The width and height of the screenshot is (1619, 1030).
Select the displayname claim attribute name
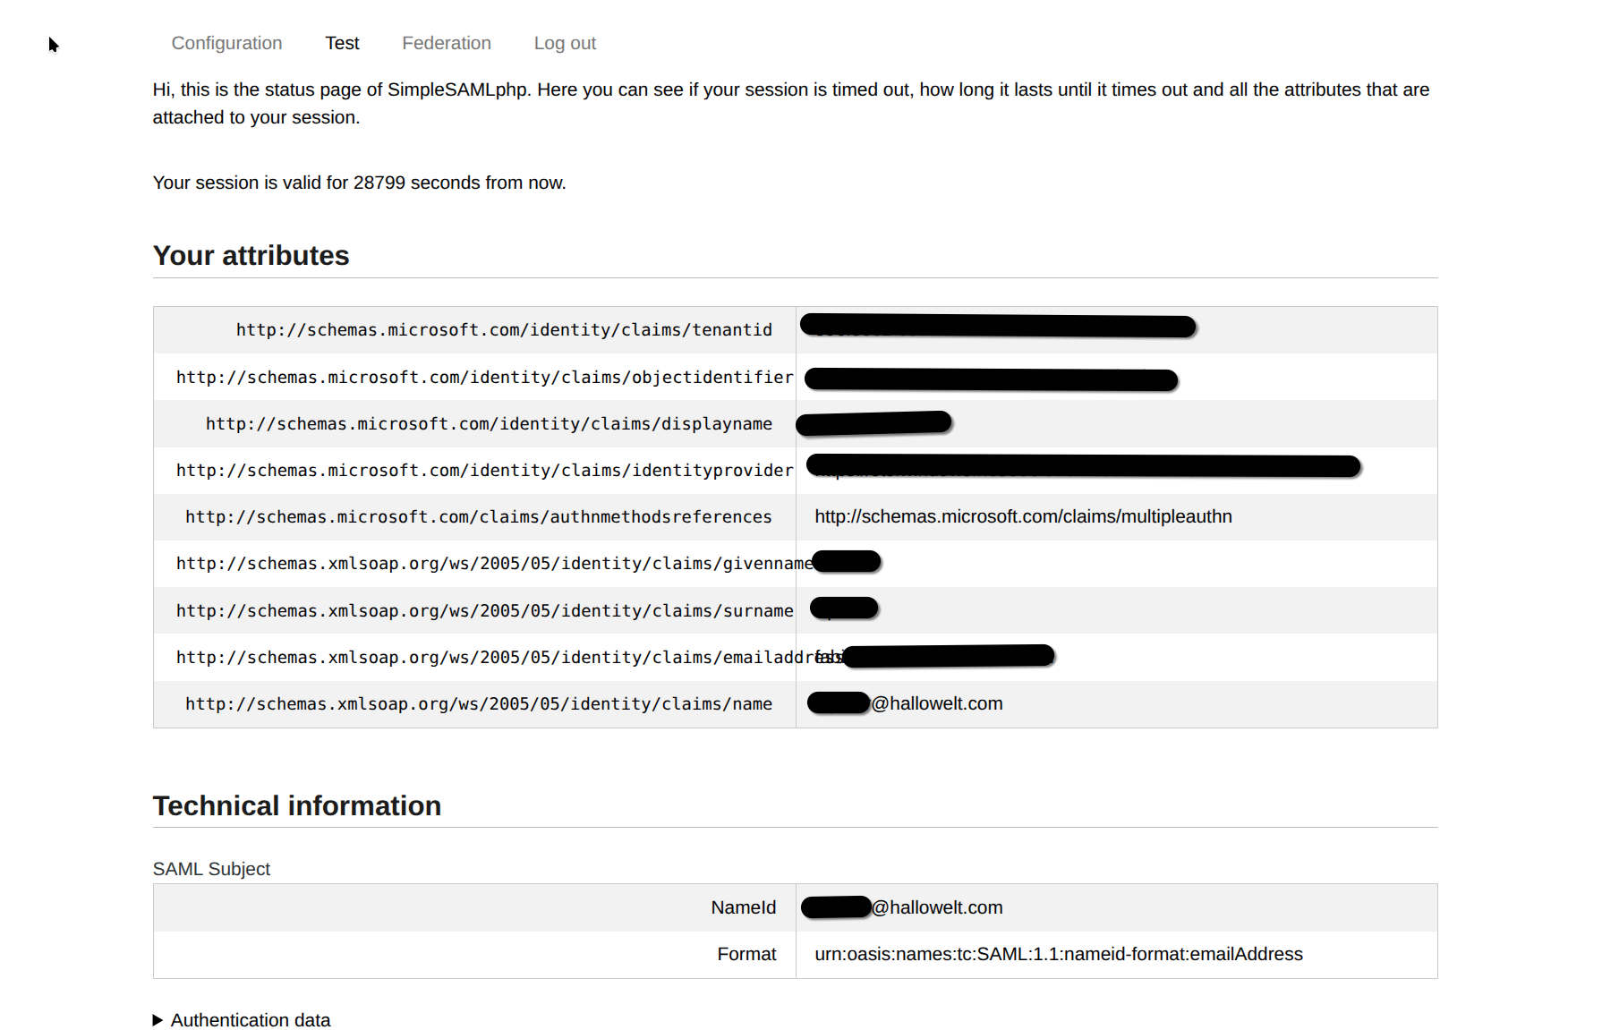pos(489,424)
